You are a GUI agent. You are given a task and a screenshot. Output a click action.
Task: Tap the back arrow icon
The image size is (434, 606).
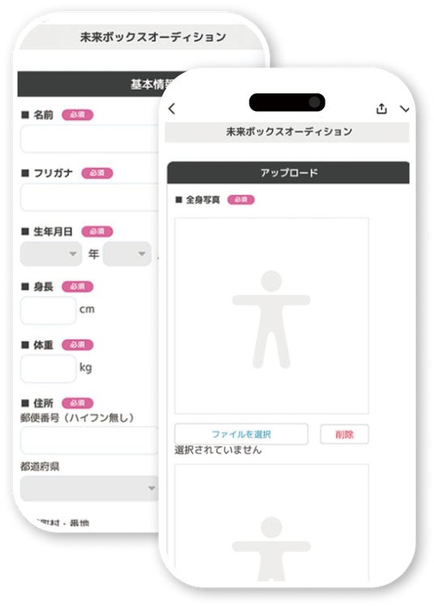pyautogui.click(x=172, y=109)
